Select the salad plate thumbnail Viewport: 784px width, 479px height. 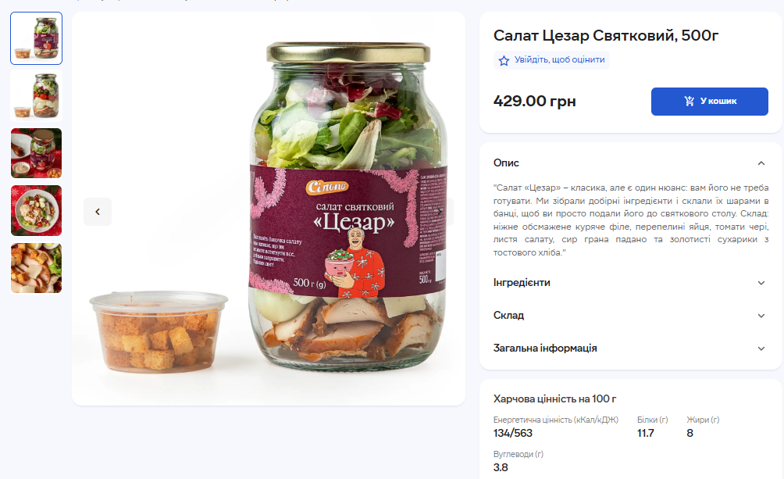point(37,211)
